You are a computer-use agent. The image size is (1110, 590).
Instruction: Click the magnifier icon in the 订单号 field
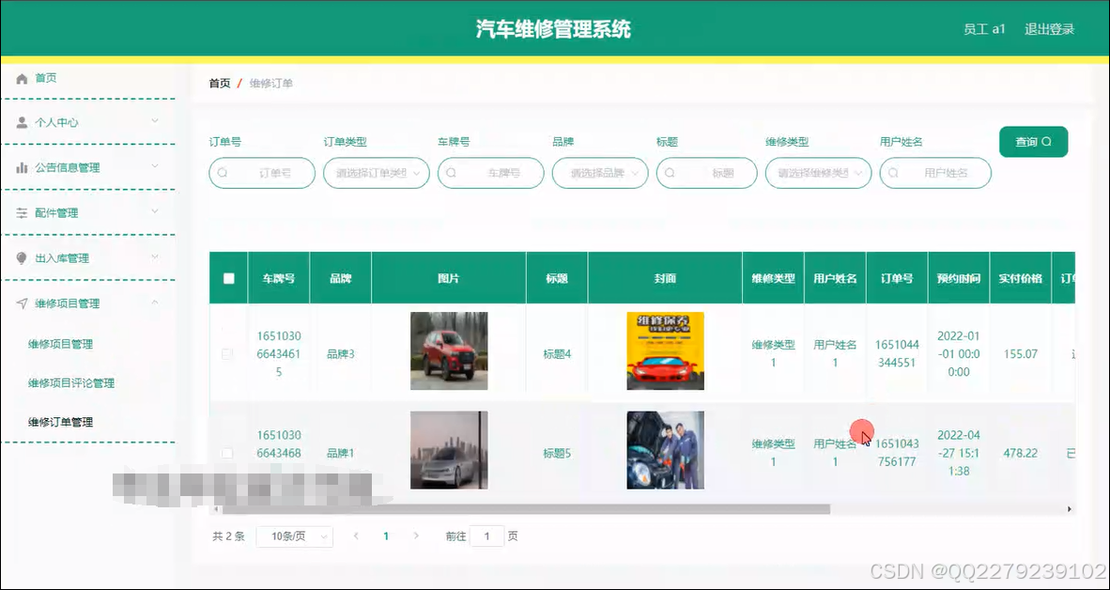pyautogui.click(x=221, y=173)
